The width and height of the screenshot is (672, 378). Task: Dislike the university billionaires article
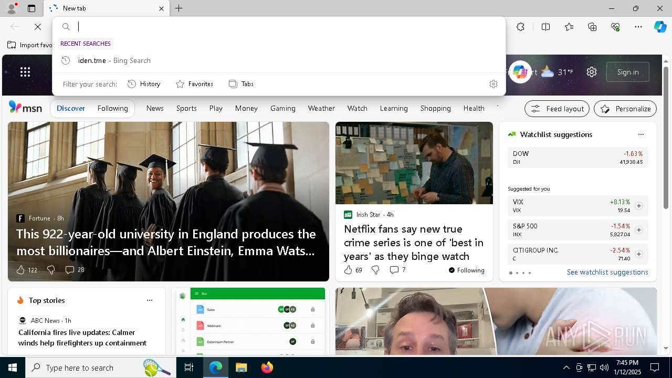(x=51, y=270)
